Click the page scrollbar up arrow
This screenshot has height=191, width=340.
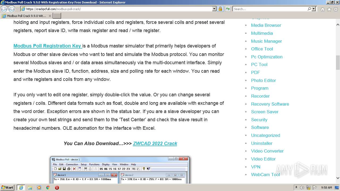[x=338, y=25]
